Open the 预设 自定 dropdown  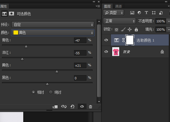(53, 25)
